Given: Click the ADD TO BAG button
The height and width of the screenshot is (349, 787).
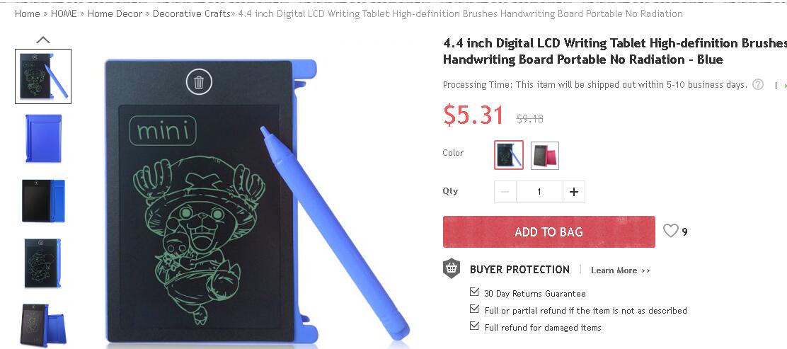Looking at the screenshot, I should 548,231.
